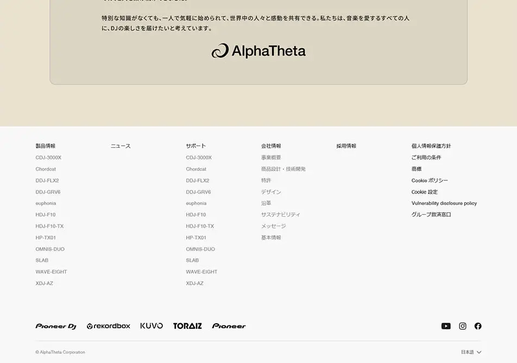Image resolution: width=517 pixels, height=363 pixels.
Task: Open OMNIS-DUO under 製品情報
Action: point(50,249)
